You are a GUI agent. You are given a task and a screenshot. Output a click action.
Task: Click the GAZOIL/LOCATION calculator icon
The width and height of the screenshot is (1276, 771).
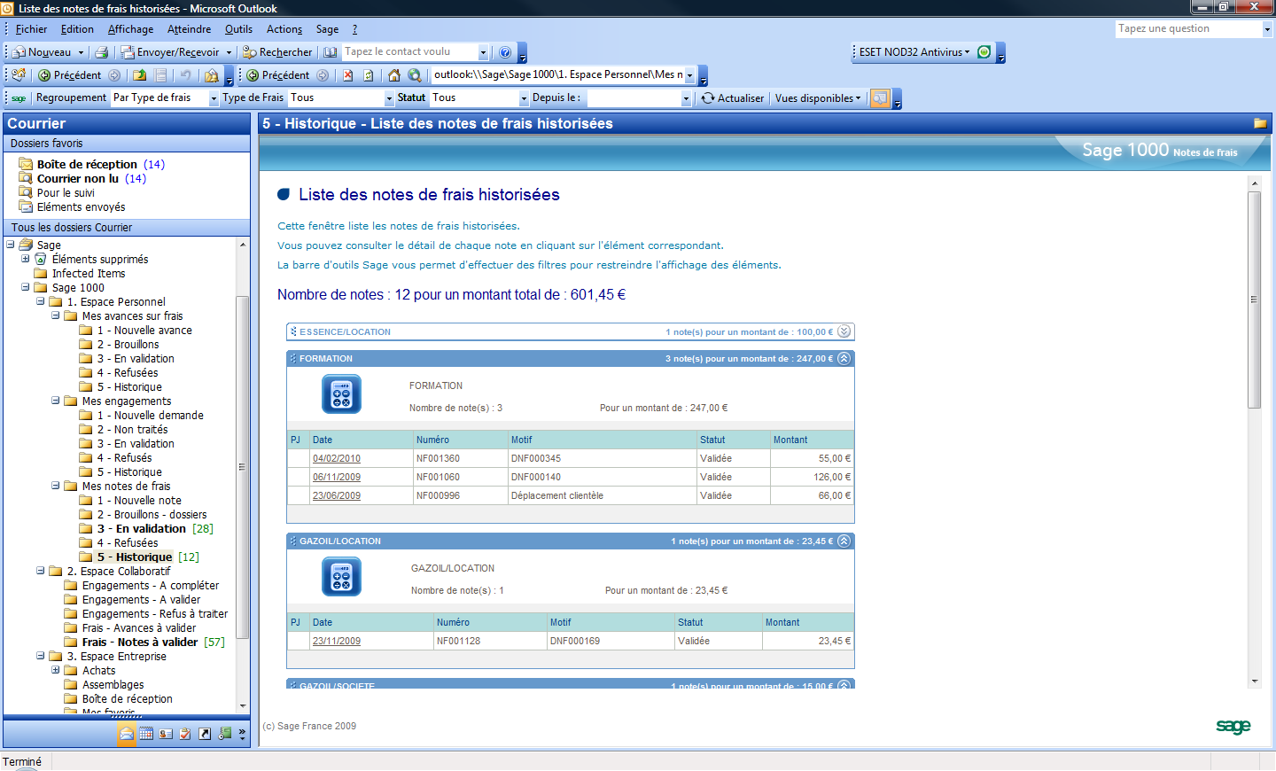click(x=341, y=577)
